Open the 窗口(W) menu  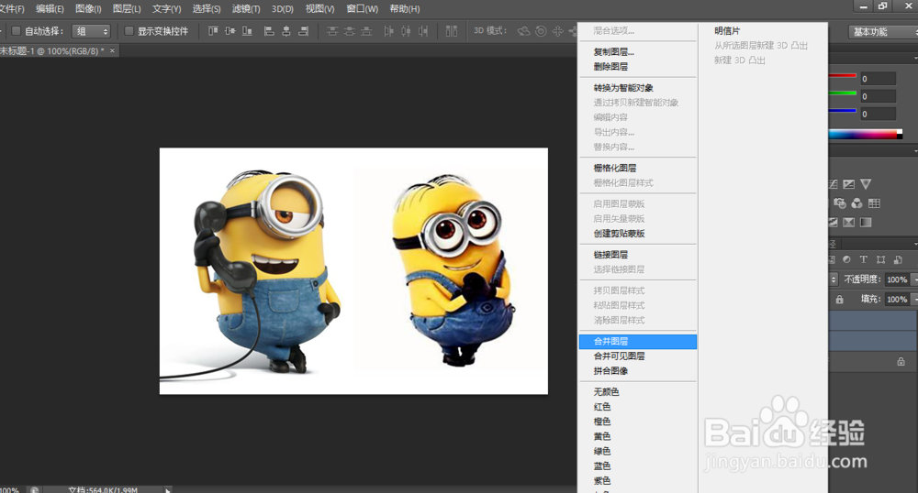pos(363,9)
